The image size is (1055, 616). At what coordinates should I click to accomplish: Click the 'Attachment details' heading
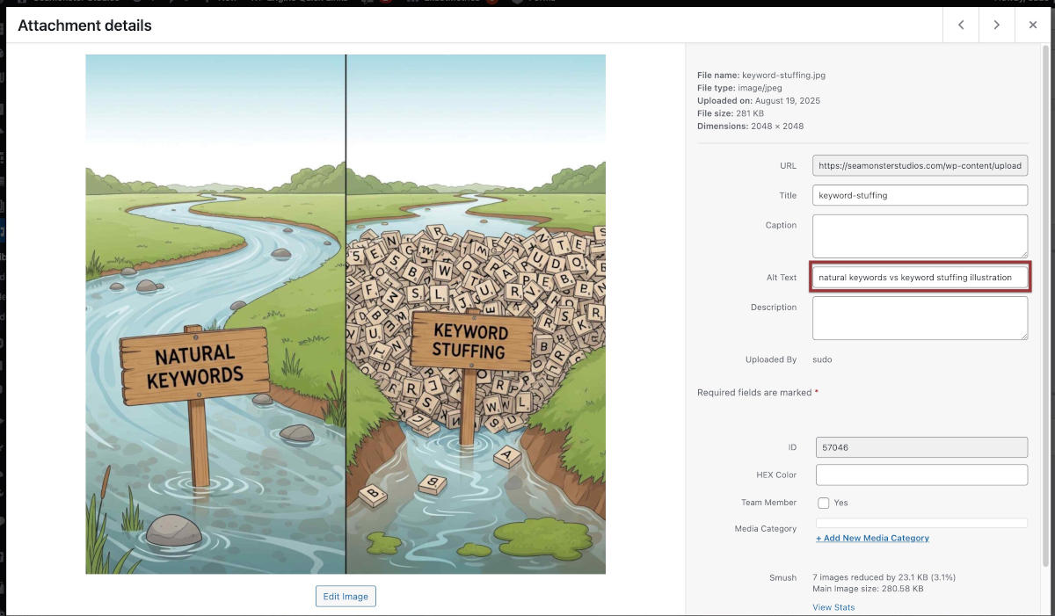pos(84,25)
